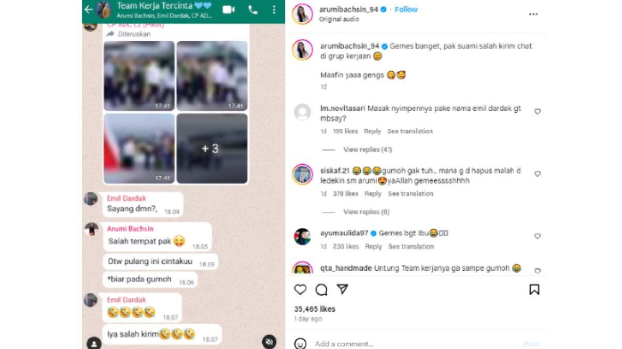Viewport: 622px width, 349px height.
Task: Unmute the video via speaker icon
Action: click(x=268, y=342)
